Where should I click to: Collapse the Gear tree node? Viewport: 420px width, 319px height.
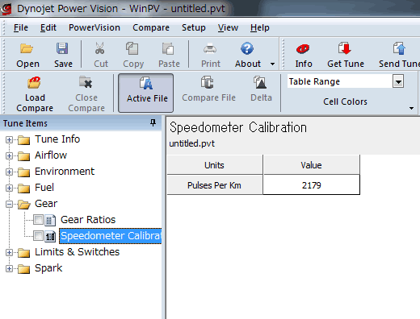pyautogui.click(x=9, y=204)
